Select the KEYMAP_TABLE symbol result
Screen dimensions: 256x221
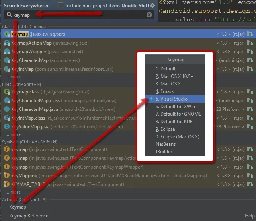pos(128,184)
